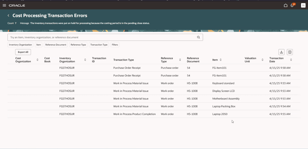308x149 pixels.
Task: Click the Export All button
Action: pyautogui.click(x=23, y=52)
